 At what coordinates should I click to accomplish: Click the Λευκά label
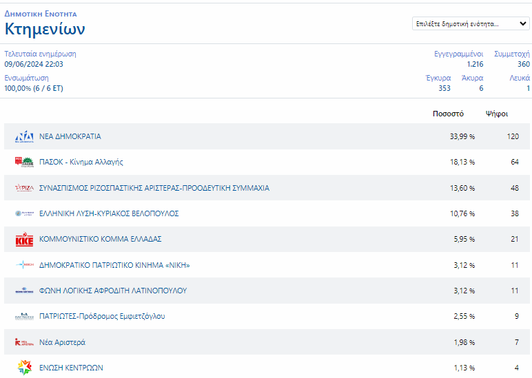[x=520, y=78]
